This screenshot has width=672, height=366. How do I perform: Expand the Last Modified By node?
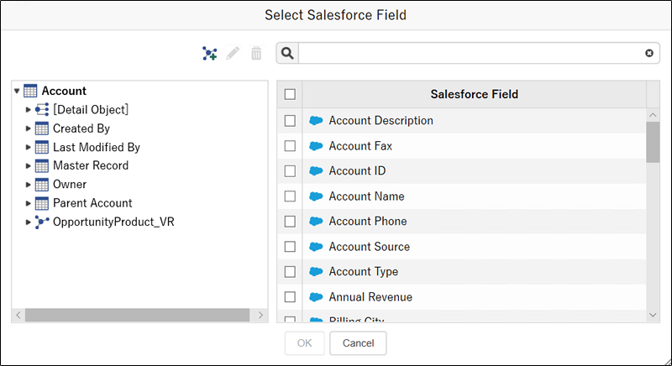tap(28, 147)
